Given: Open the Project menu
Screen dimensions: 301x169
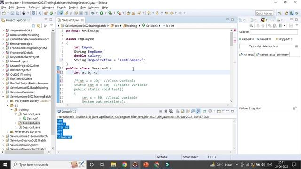Looking at the screenshot, I should pyautogui.click(x=73, y=8).
